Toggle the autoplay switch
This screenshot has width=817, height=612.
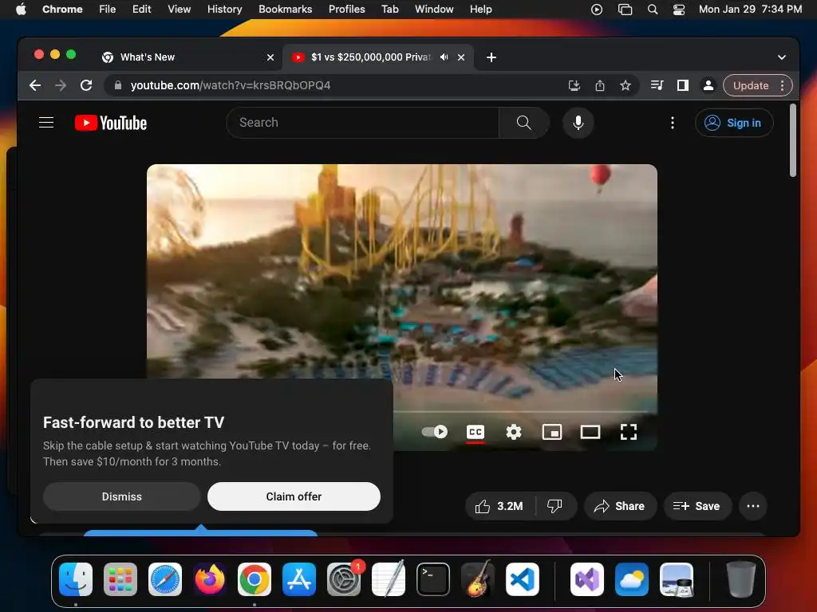click(x=435, y=432)
